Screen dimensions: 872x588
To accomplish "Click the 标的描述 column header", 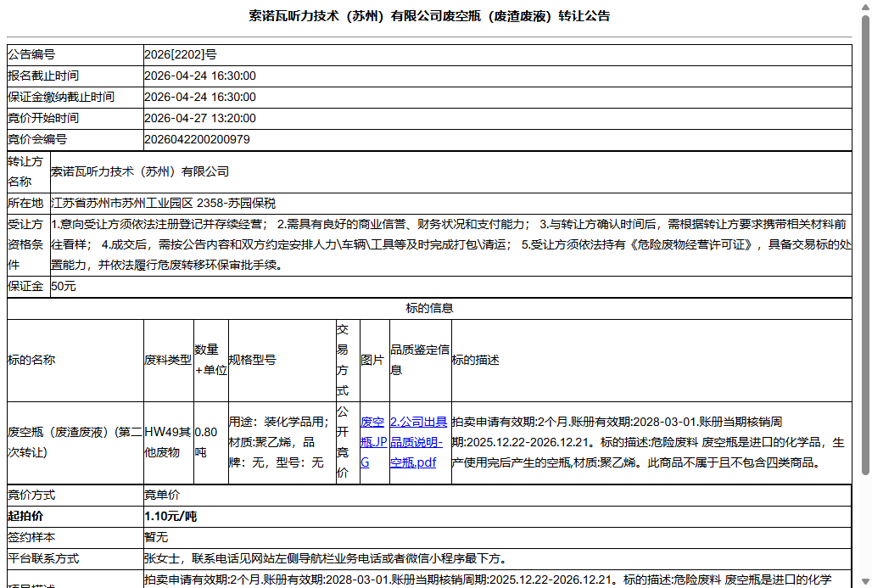I will pos(651,360).
